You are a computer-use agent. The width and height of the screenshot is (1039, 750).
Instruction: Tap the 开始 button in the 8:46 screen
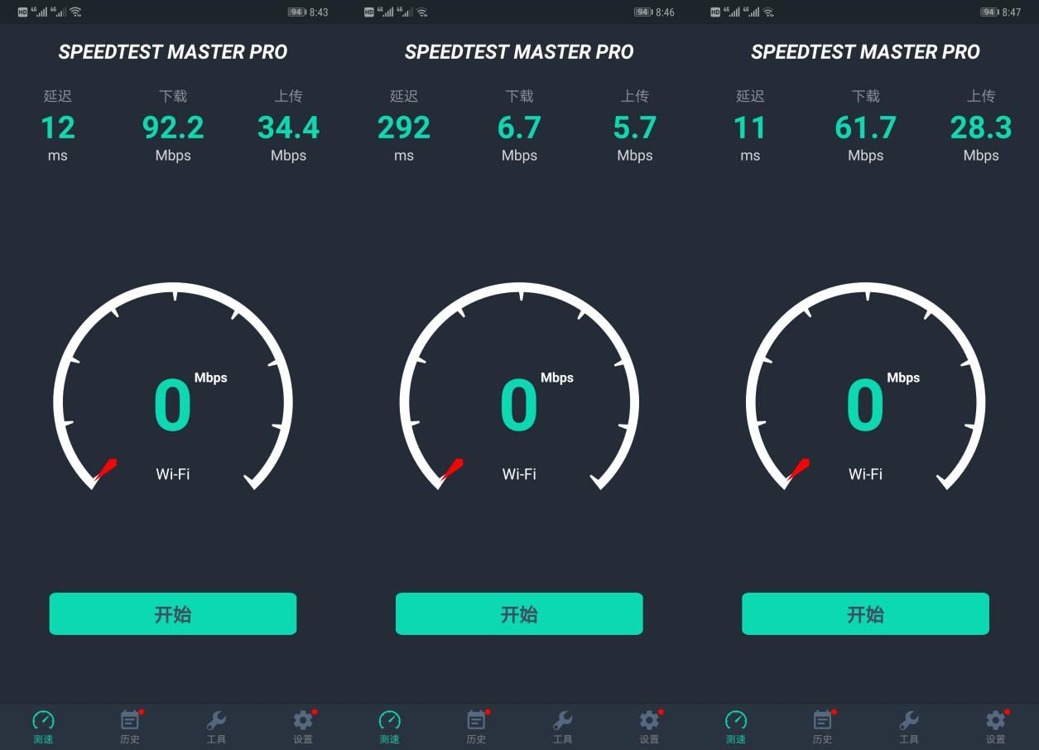pos(519,613)
